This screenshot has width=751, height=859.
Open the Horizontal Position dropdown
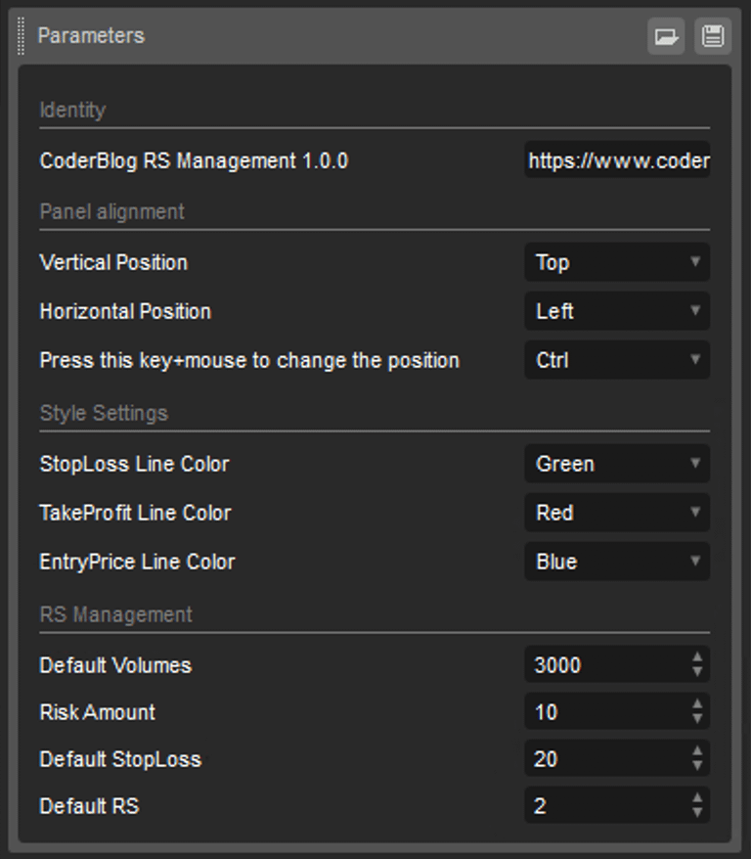(x=617, y=311)
